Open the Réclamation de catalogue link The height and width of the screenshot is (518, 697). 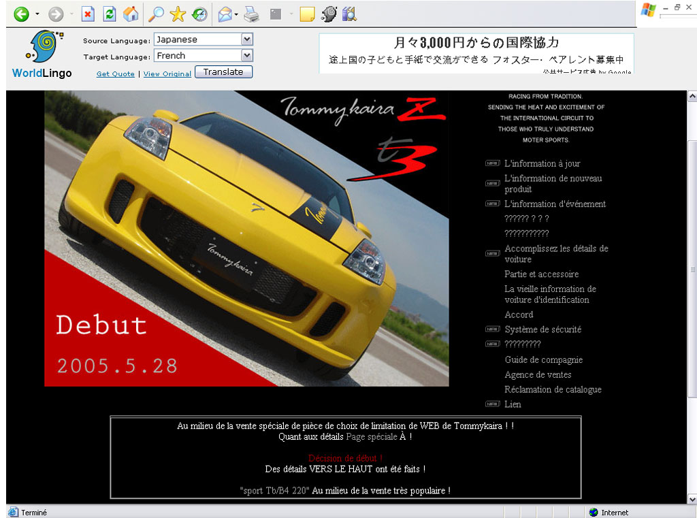553,389
